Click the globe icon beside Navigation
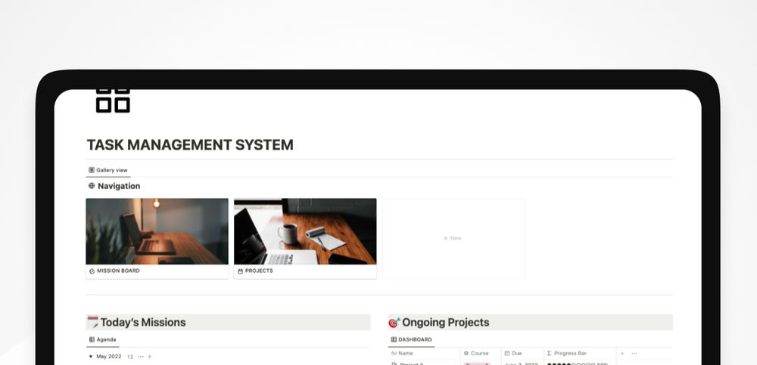Screen dimensions: 757x365 click(92, 186)
